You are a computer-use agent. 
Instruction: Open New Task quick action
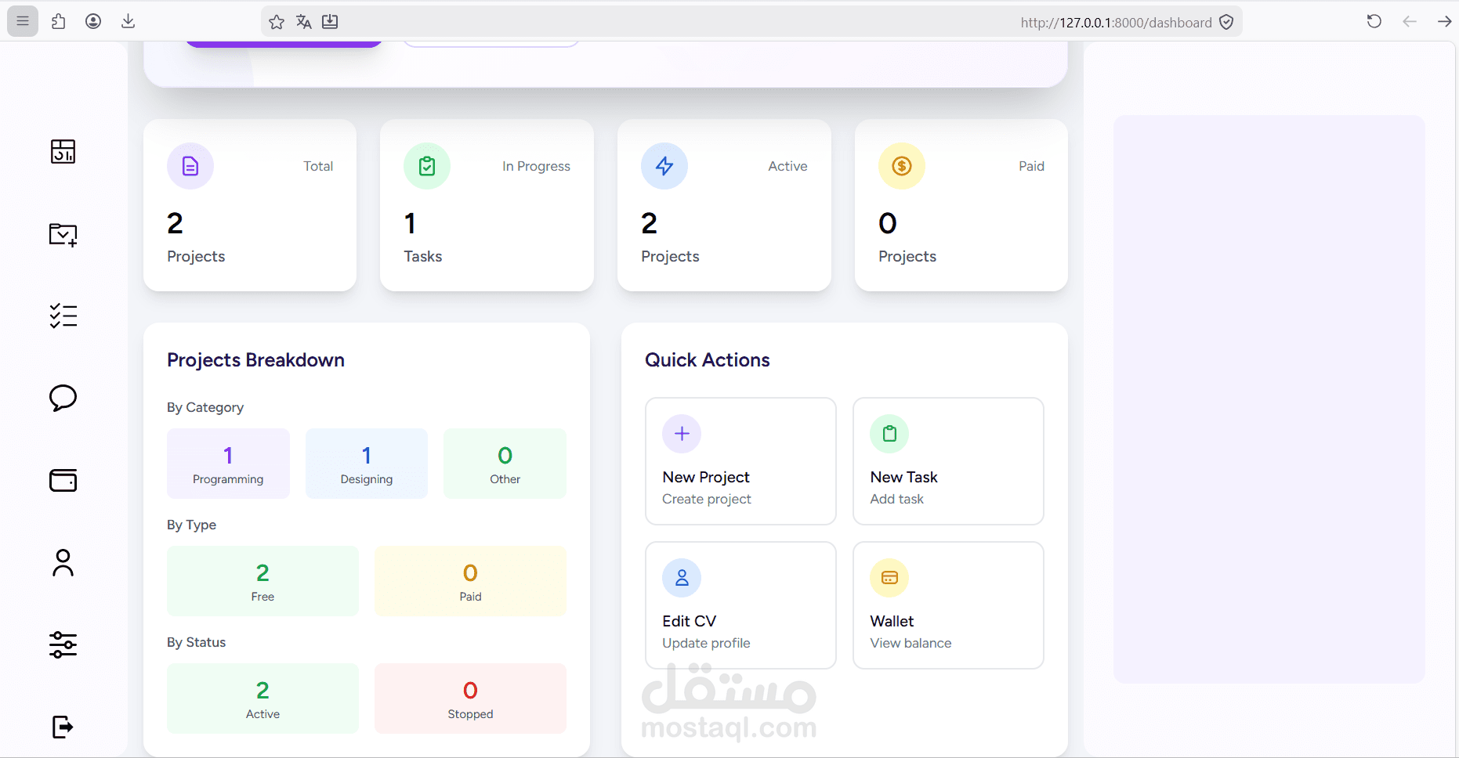948,461
